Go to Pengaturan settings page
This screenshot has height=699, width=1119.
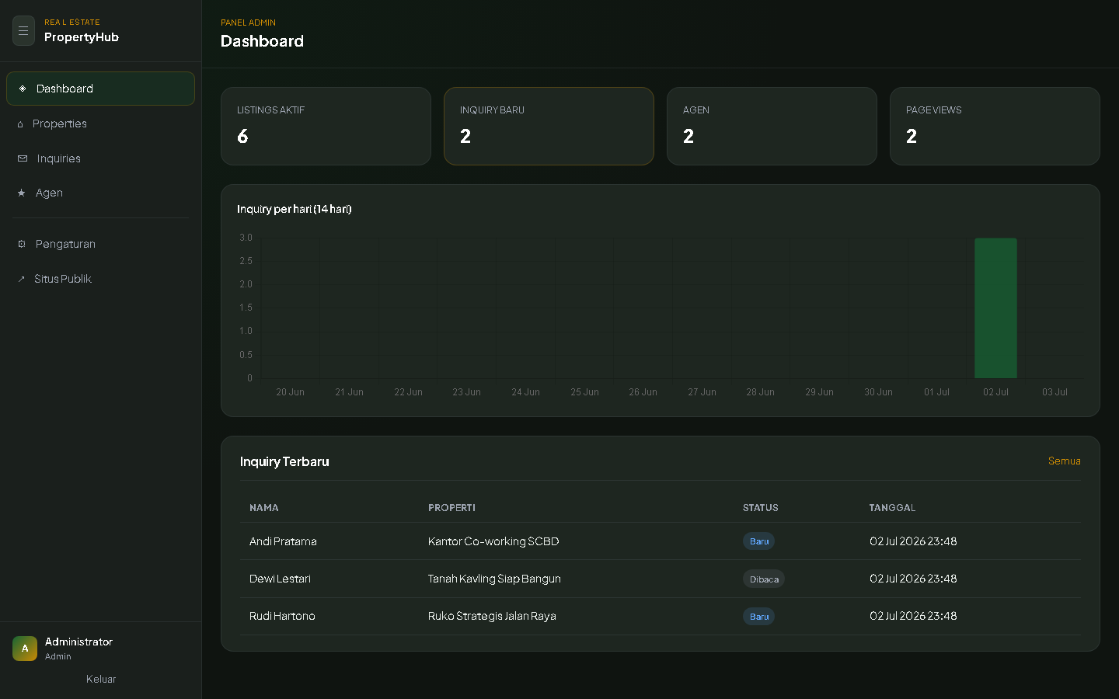100,244
